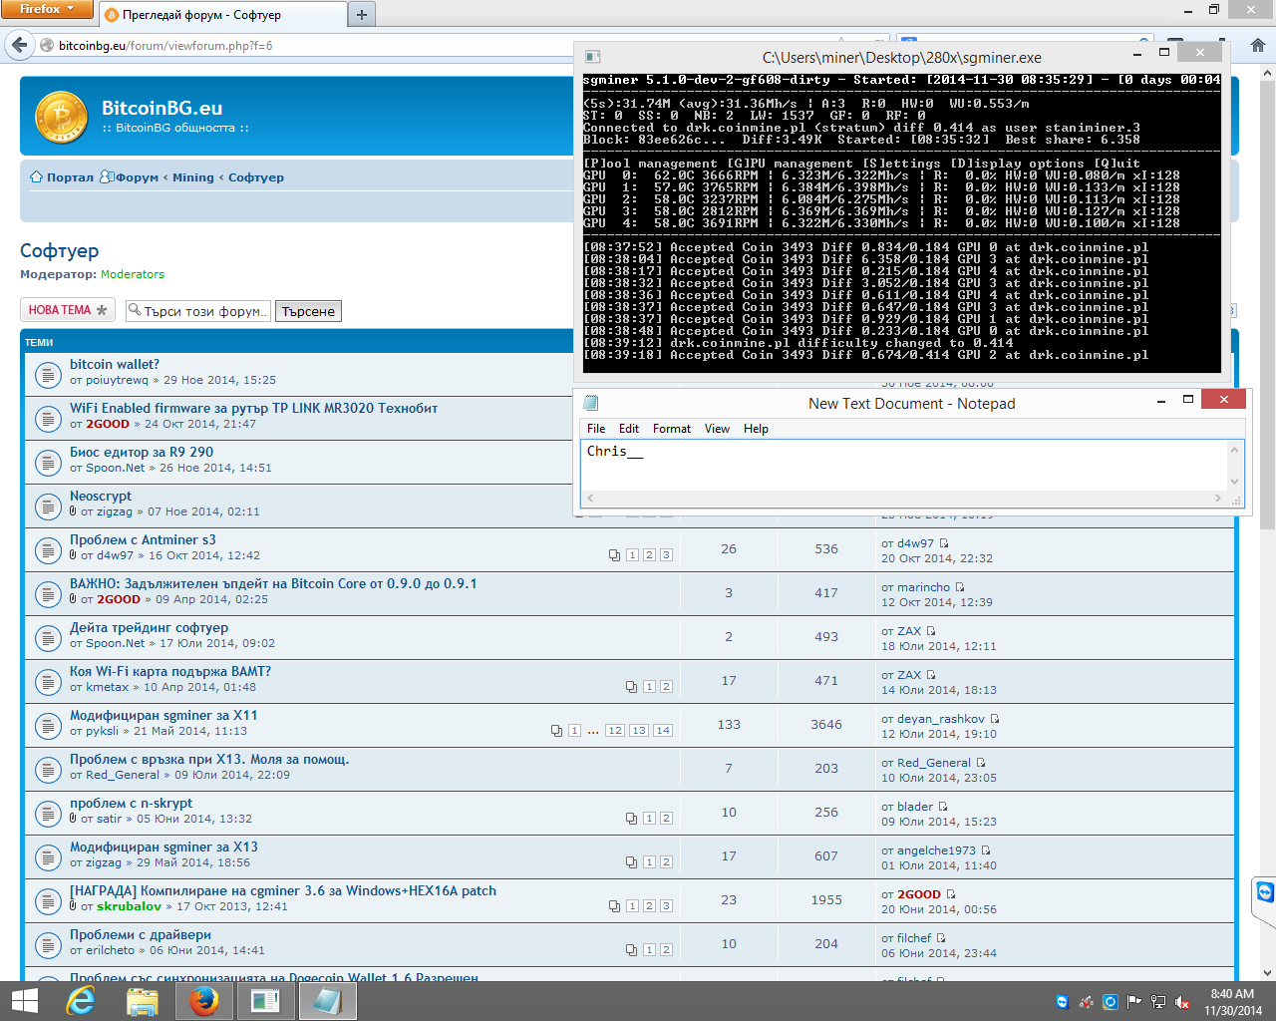Go to page 13 of Модифициран sgminer за X11

tap(639, 731)
